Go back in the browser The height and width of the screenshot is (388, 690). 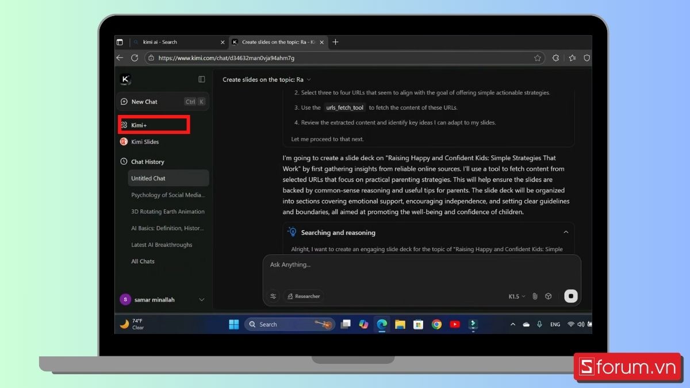click(120, 58)
